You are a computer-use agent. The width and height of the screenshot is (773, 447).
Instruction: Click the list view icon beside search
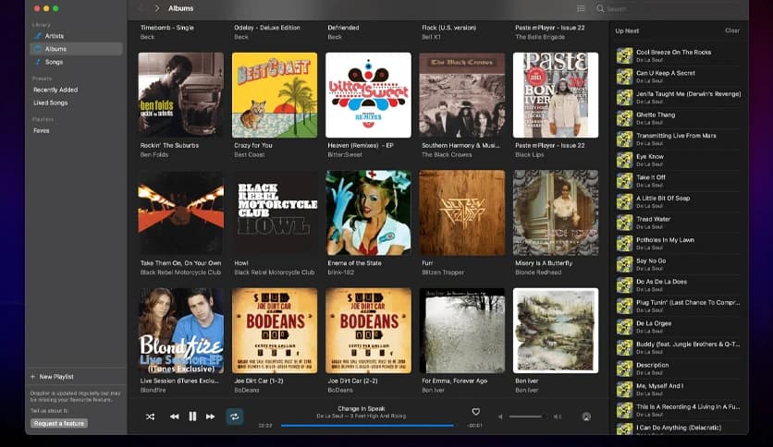click(581, 8)
